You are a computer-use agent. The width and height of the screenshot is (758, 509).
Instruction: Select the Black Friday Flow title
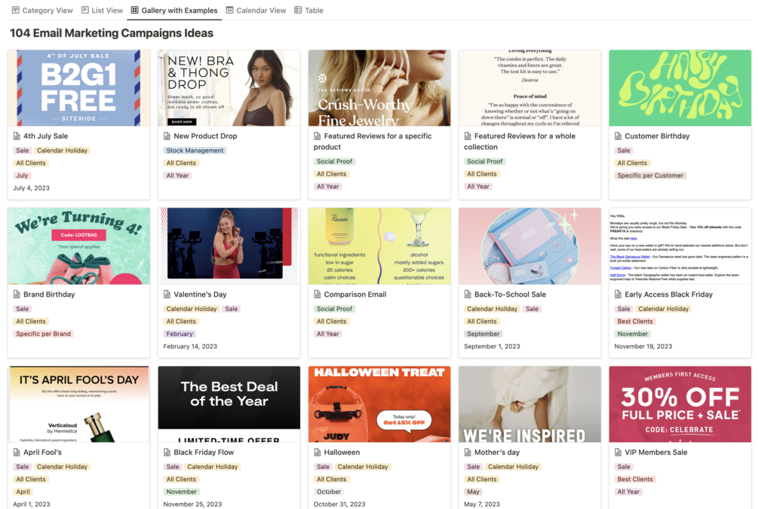pos(204,452)
